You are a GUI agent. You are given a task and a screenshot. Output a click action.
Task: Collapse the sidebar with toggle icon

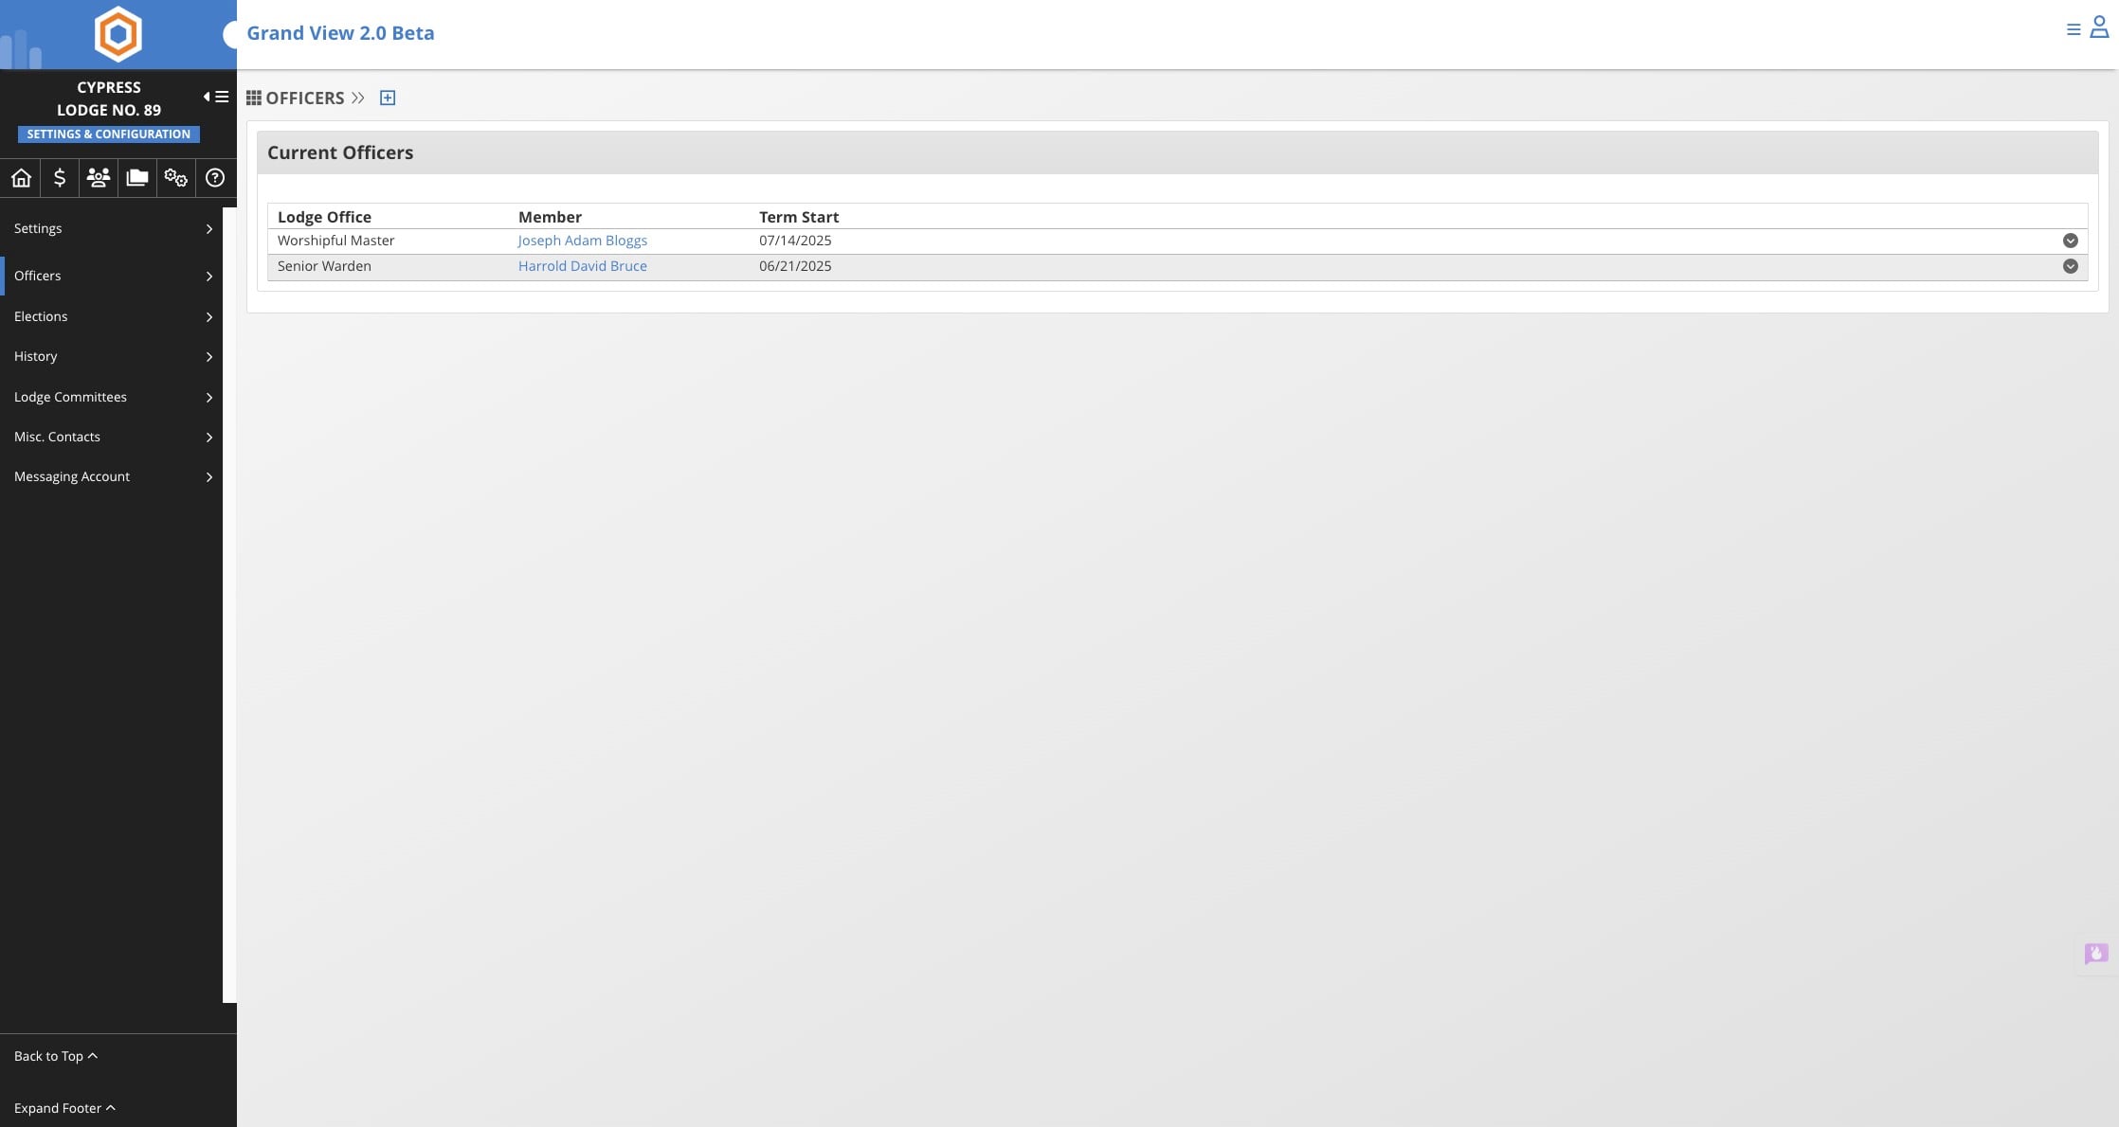click(216, 97)
